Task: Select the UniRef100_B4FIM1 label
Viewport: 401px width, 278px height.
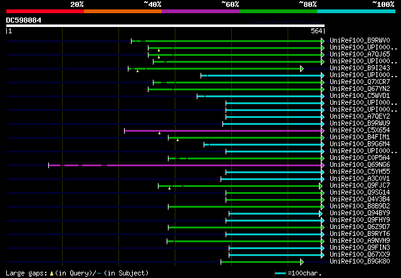Action: point(360,137)
